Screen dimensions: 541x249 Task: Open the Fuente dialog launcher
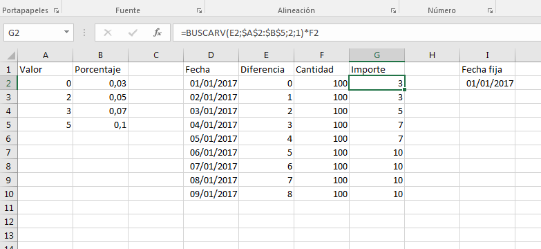[x=199, y=11]
